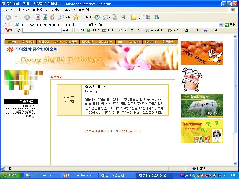Image resolution: width=239 pixels, height=179 pixels.
Task: Open the Mail envelope icon in the toolbar
Action: point(106,17)
